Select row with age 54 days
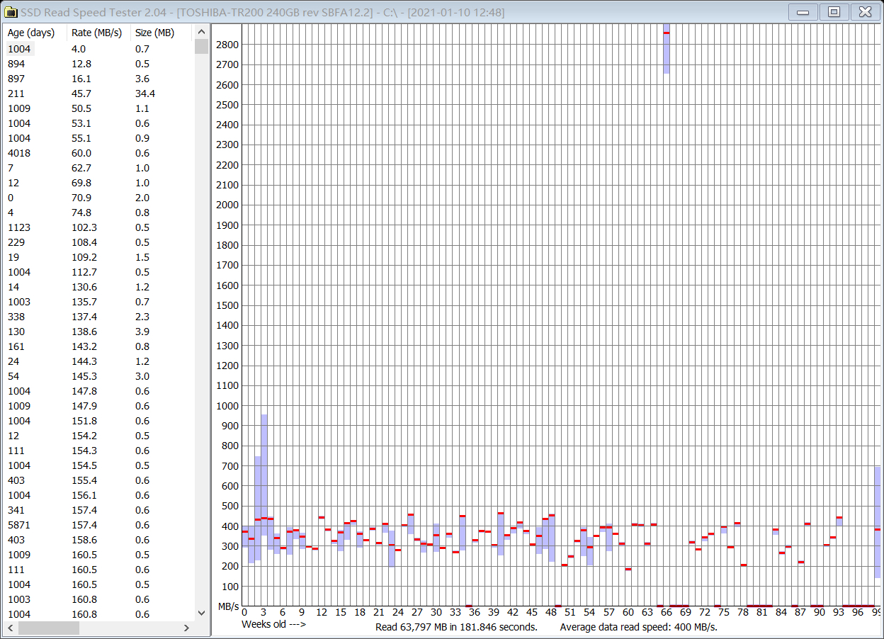 coord(99,376)
